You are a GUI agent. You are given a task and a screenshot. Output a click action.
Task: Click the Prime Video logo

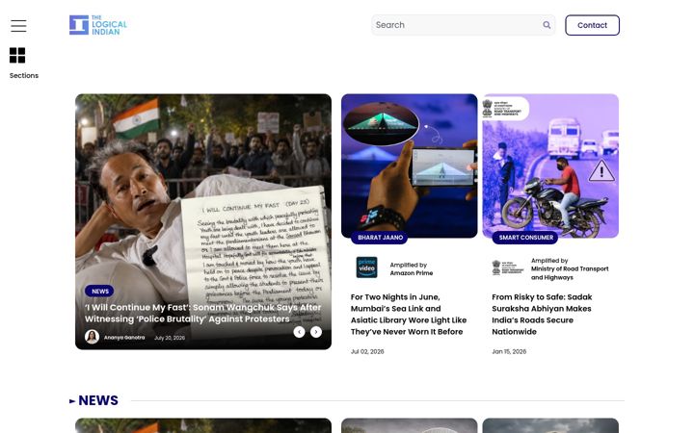point(367,267)
